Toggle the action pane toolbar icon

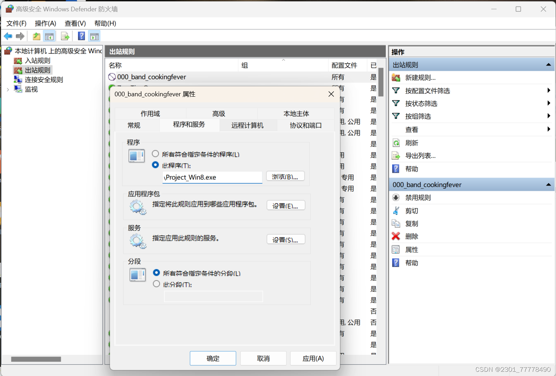click(x=94, y=36)
